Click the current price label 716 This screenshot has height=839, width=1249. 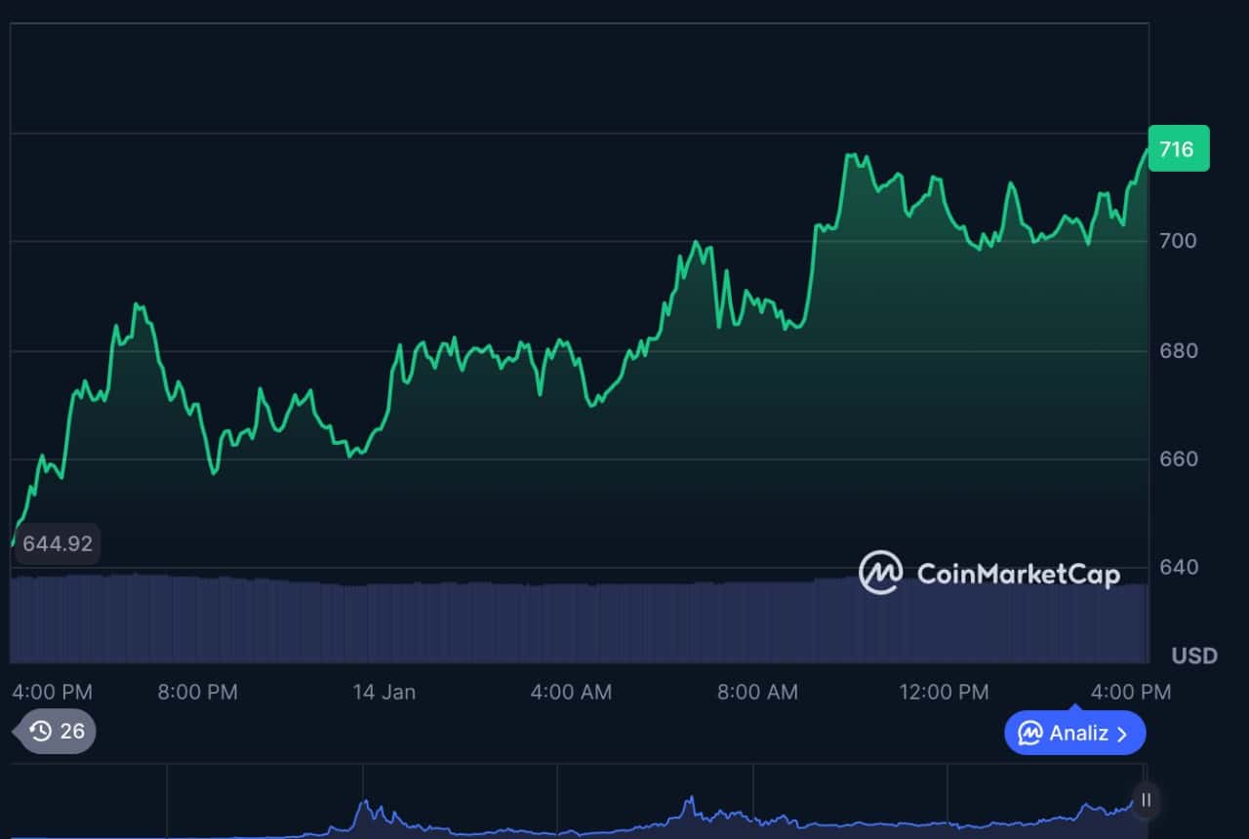click(x=1178, y=149)
